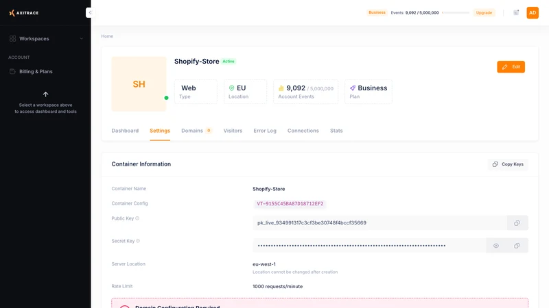Click the Billing & Plans wallet icon
Image resolution: width=549 pixels, height=308 pixels.
click(x=12, y=71)
